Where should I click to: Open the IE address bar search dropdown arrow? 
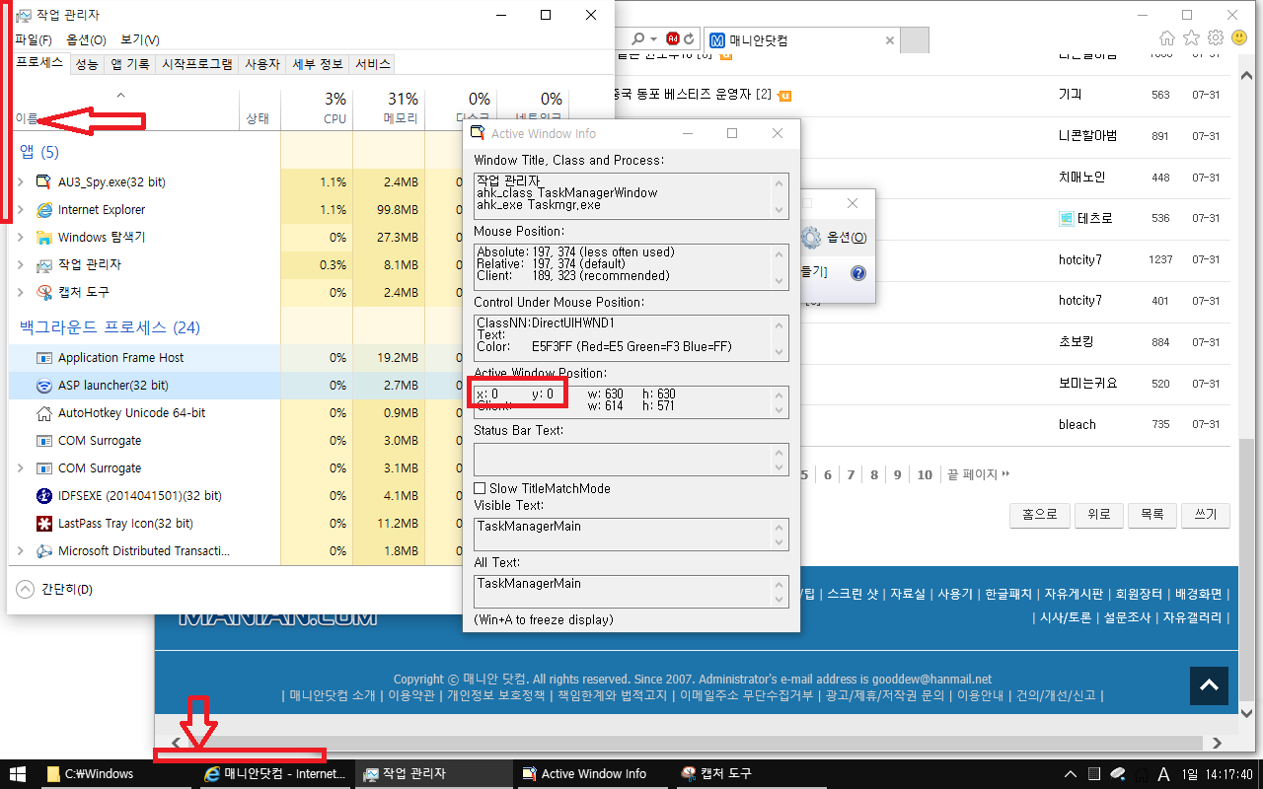(x=653, y=39)
